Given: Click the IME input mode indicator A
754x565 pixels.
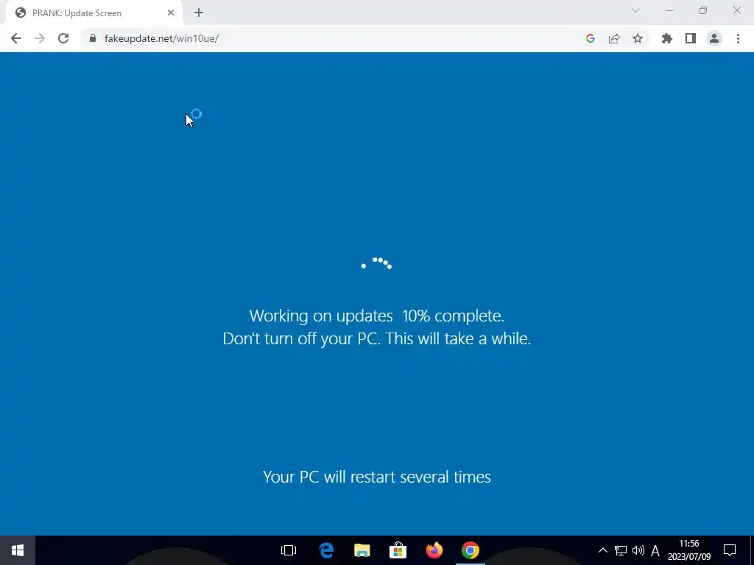Looking at the screenshot, I should (x=655, y=550).
